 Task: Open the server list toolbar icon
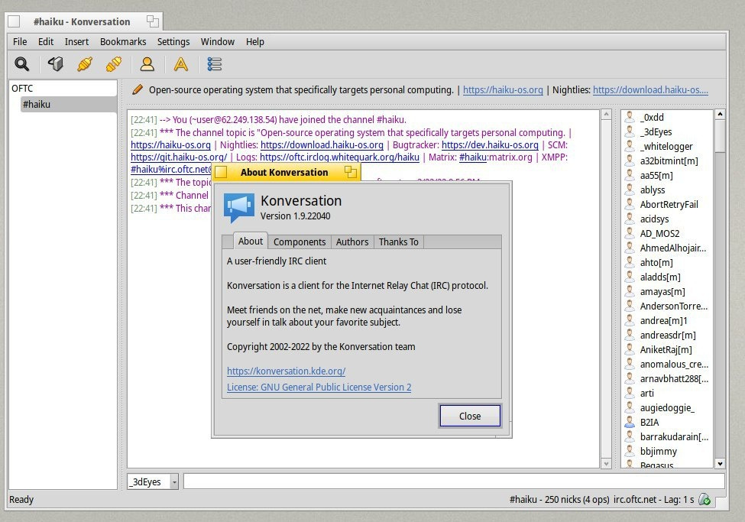[x=56, y=64]
